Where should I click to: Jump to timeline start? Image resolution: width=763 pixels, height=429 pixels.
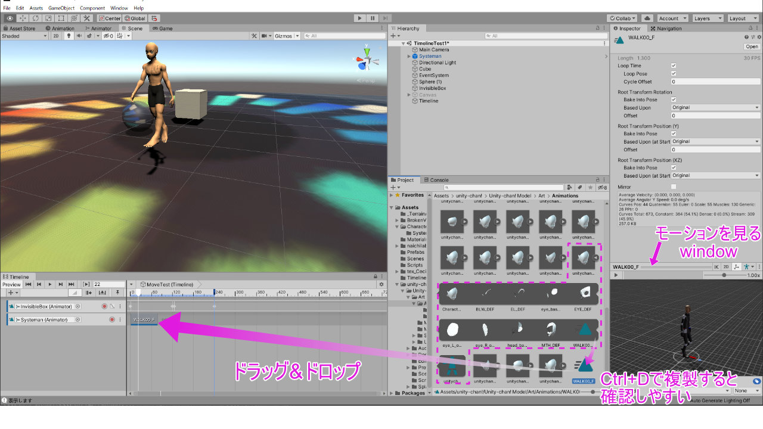pos(29,284)
